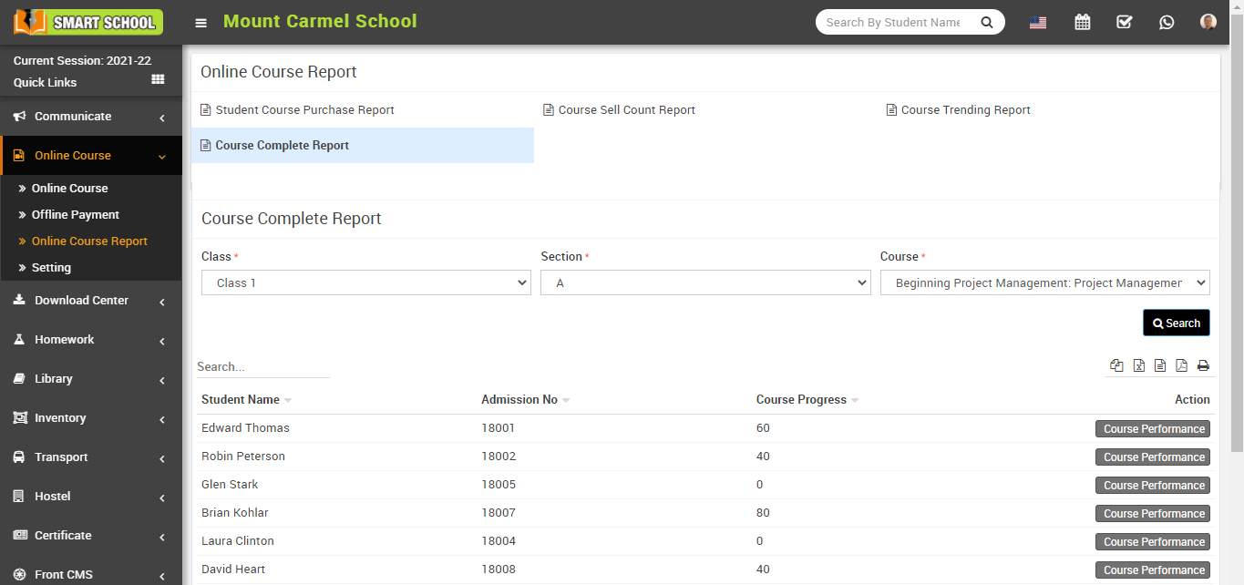Click the US flag language selector
The width and height of the screenshot is (1244, 585).
click(x=1037, y=21)
